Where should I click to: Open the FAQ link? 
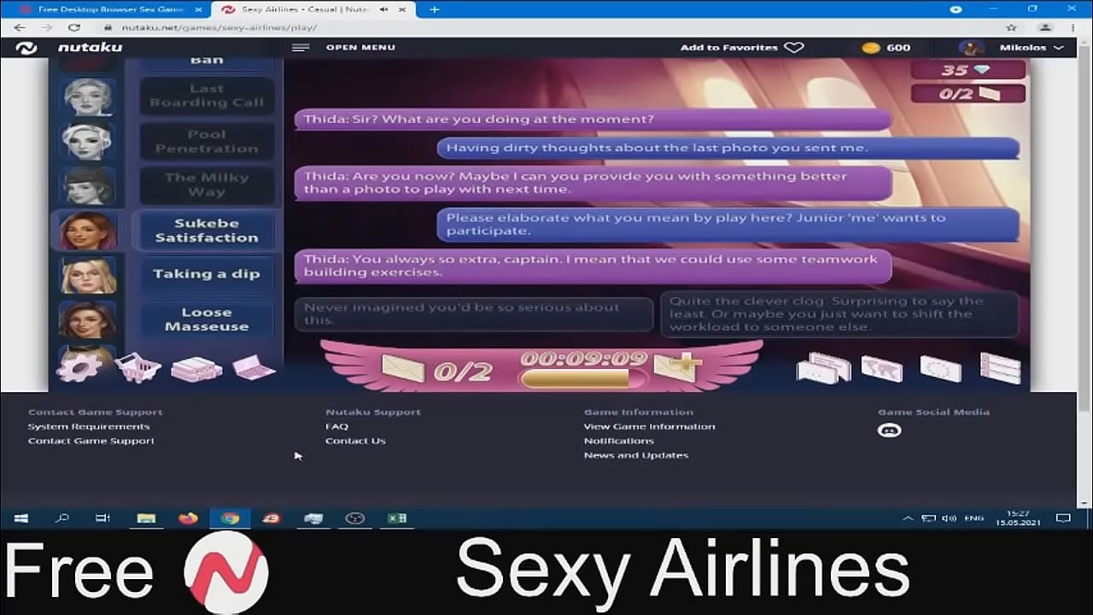(x=336, y=426)
